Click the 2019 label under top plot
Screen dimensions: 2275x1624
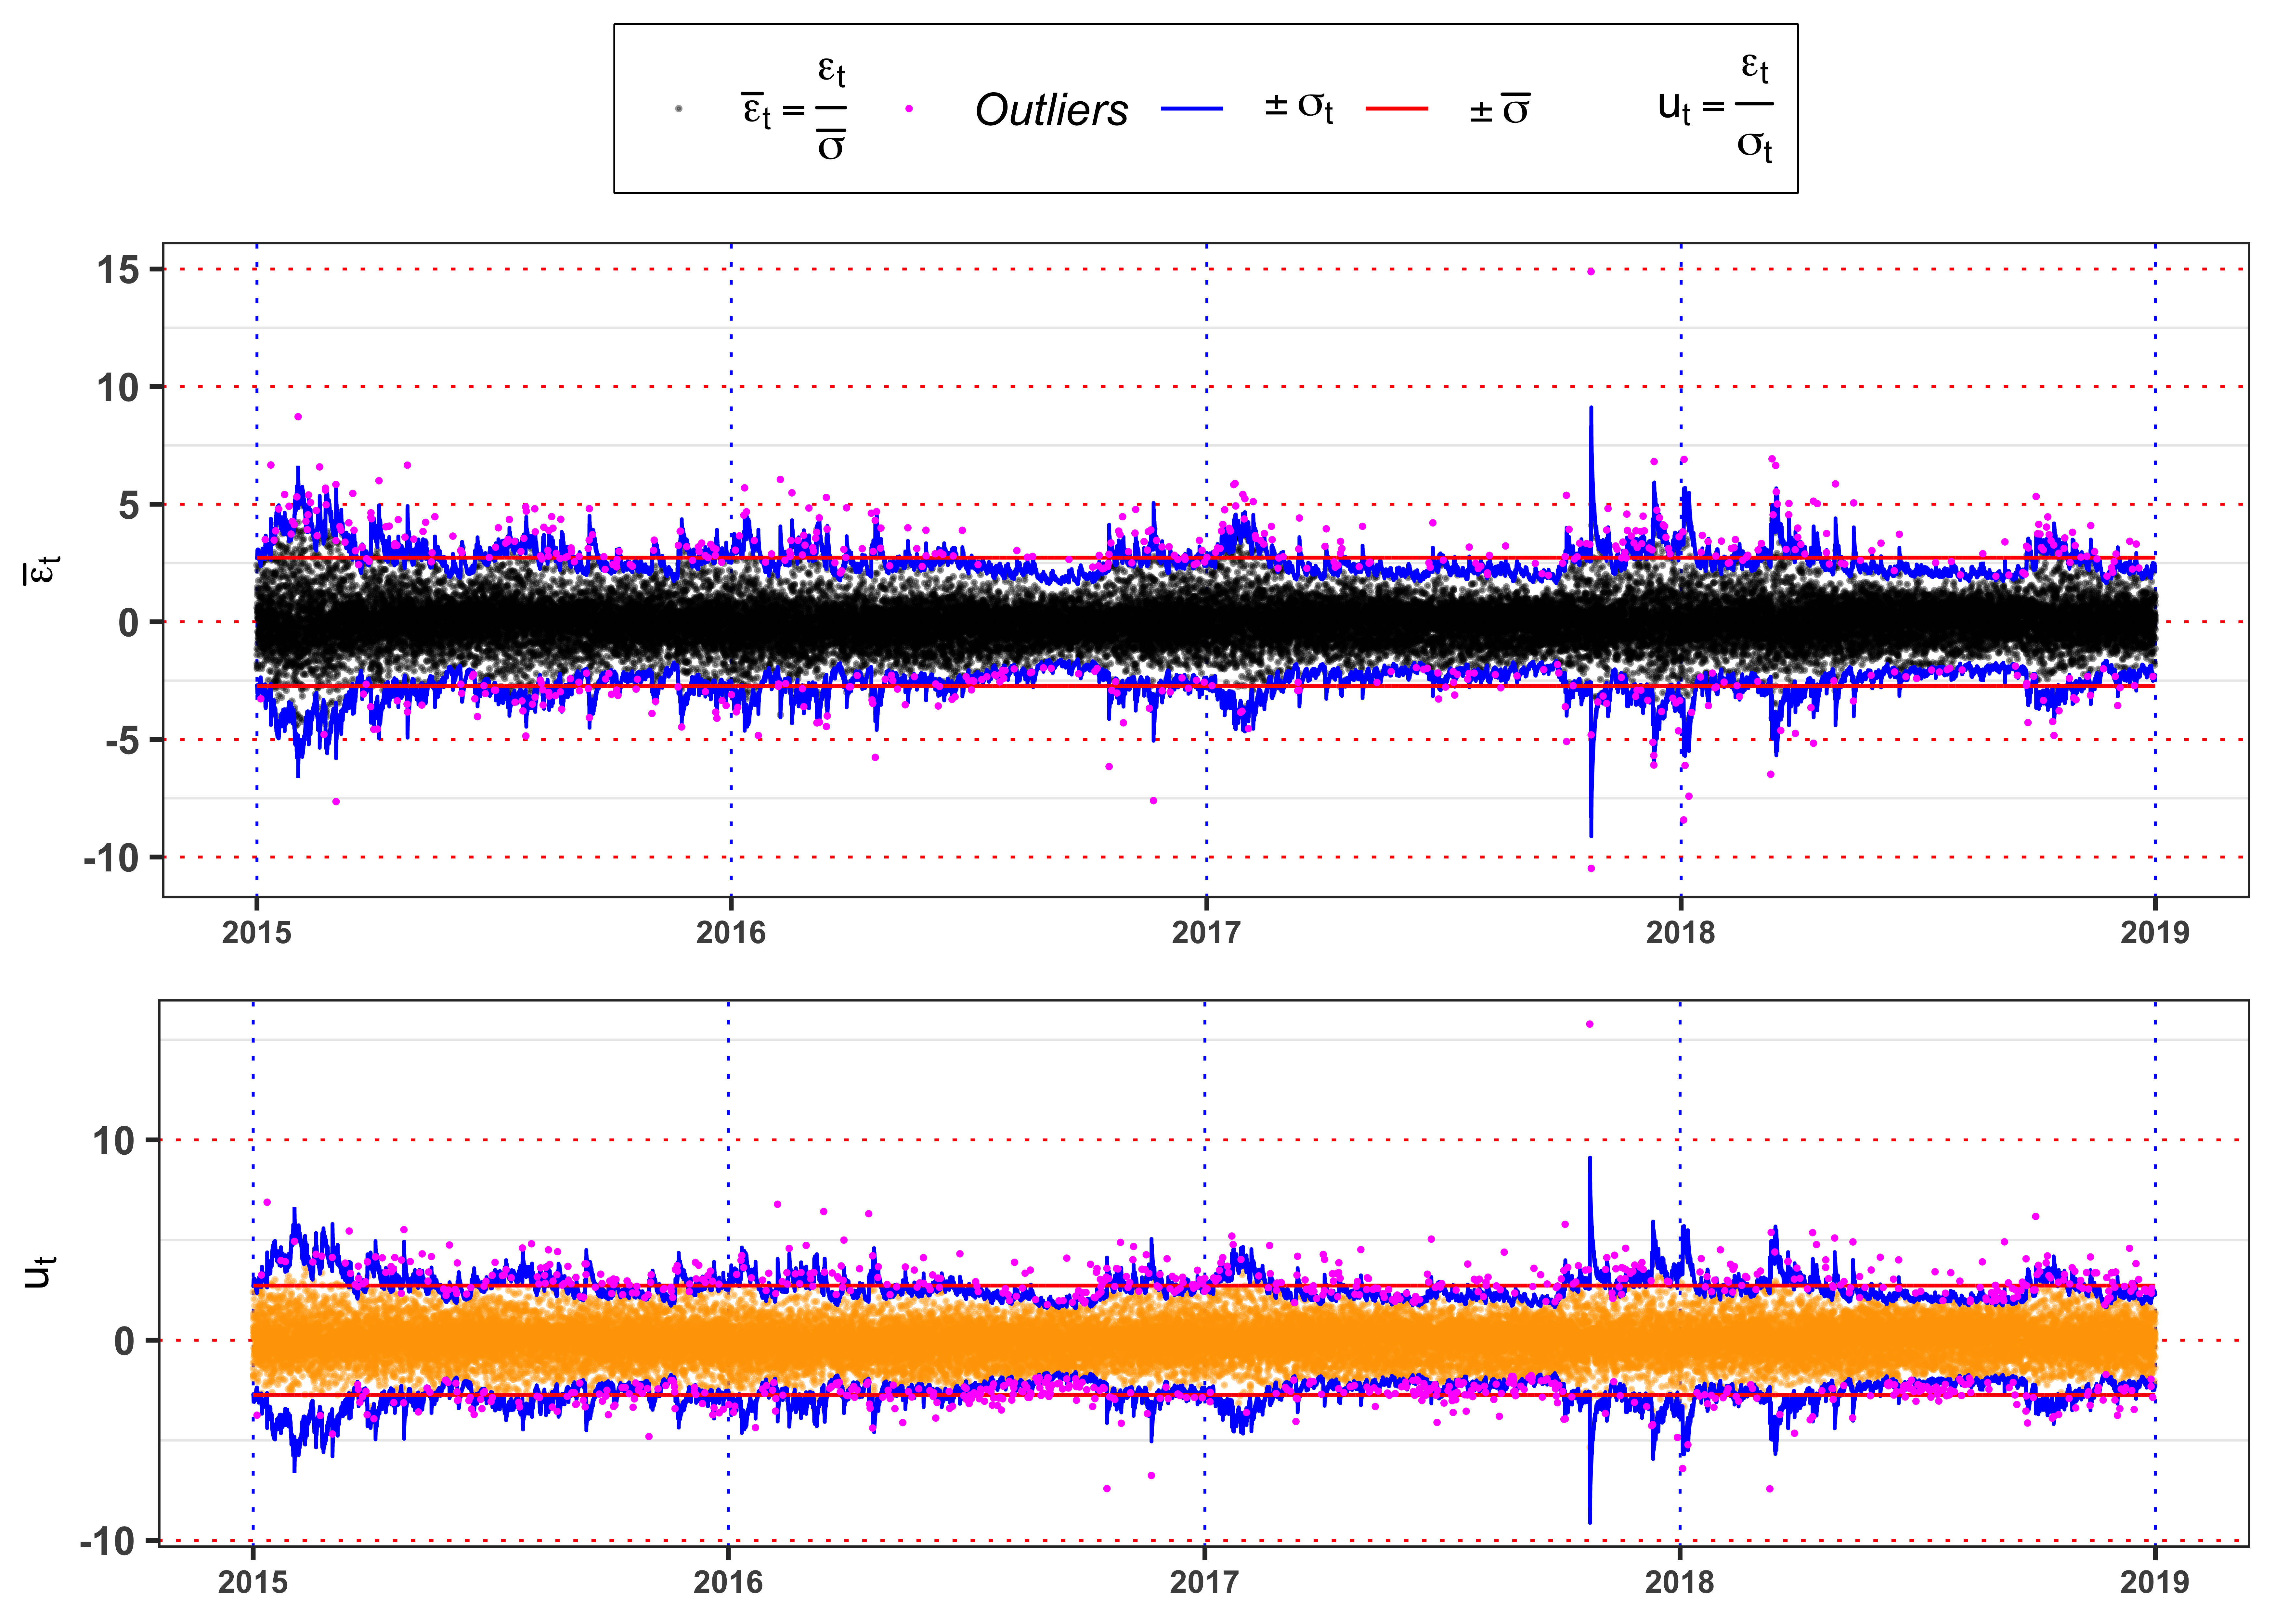click(x=2155, y=933)
